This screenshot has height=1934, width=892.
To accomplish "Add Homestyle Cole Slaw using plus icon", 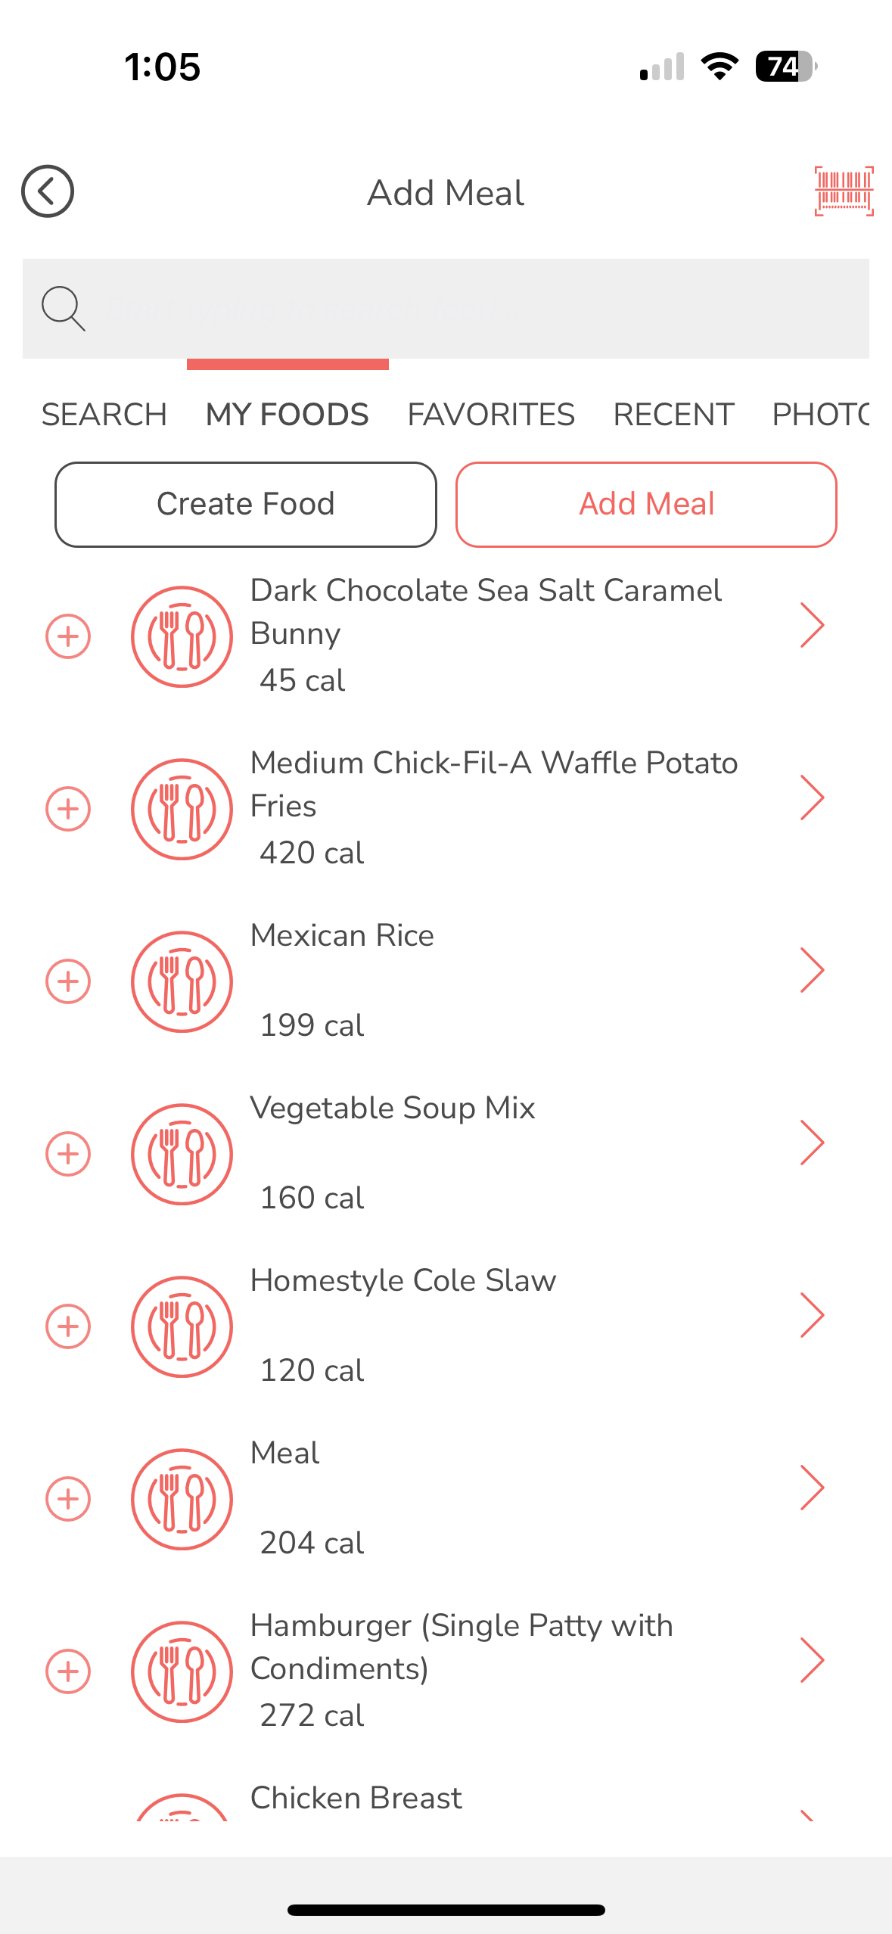I will click(68, 1326).
